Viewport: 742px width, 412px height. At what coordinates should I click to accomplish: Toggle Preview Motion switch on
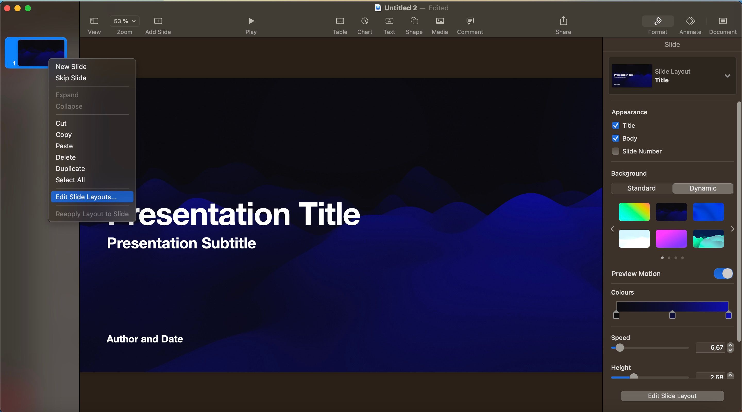tap(723, 273)
